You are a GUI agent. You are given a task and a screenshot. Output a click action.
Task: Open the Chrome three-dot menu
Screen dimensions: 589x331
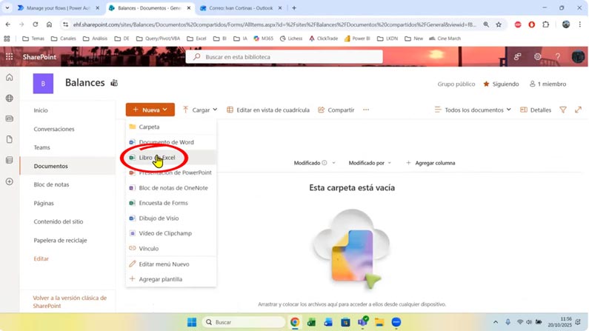pyautogui.click(x=579, y=24)
